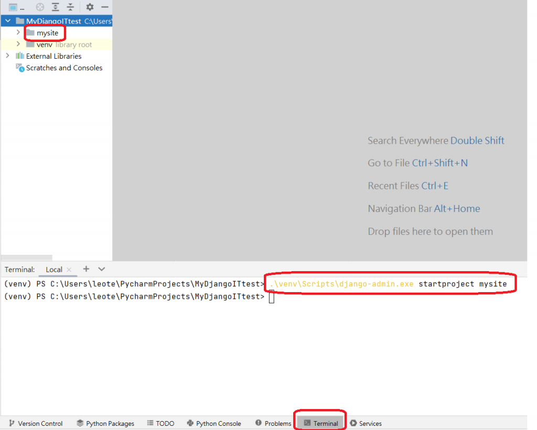Open the Project panel gear options
This screenshot has height=430, width=537.
click(x=90, y=7)
